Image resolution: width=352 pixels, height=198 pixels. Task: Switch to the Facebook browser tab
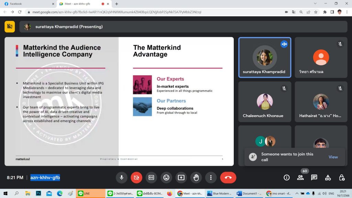[x=28, y=4]
